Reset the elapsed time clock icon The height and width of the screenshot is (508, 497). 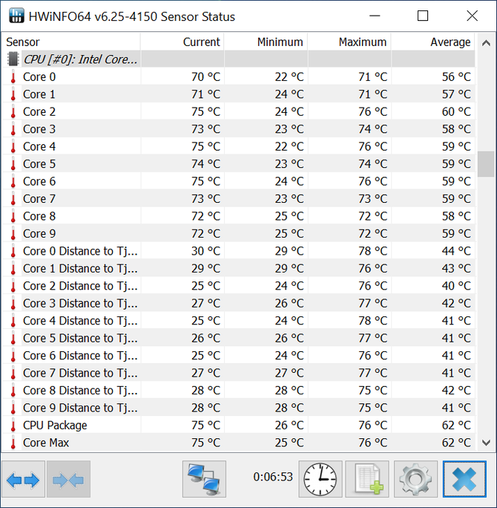320,479
